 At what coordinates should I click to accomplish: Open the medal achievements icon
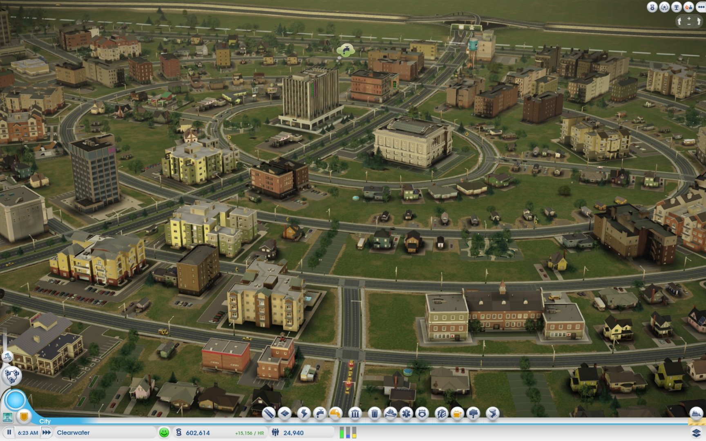tap(652, 7)
